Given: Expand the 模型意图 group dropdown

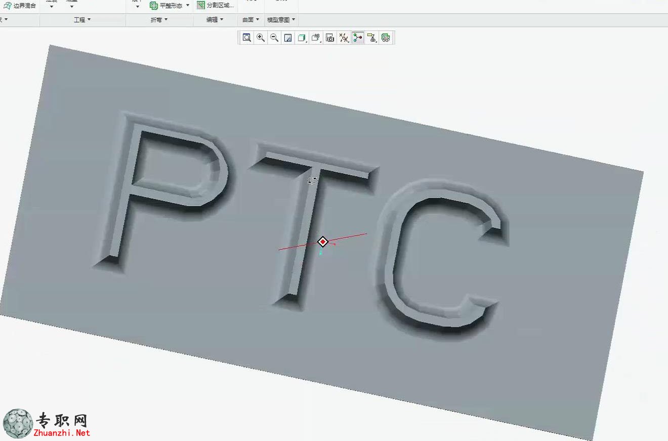Looking at the screenshot, I should pos(281,20).
